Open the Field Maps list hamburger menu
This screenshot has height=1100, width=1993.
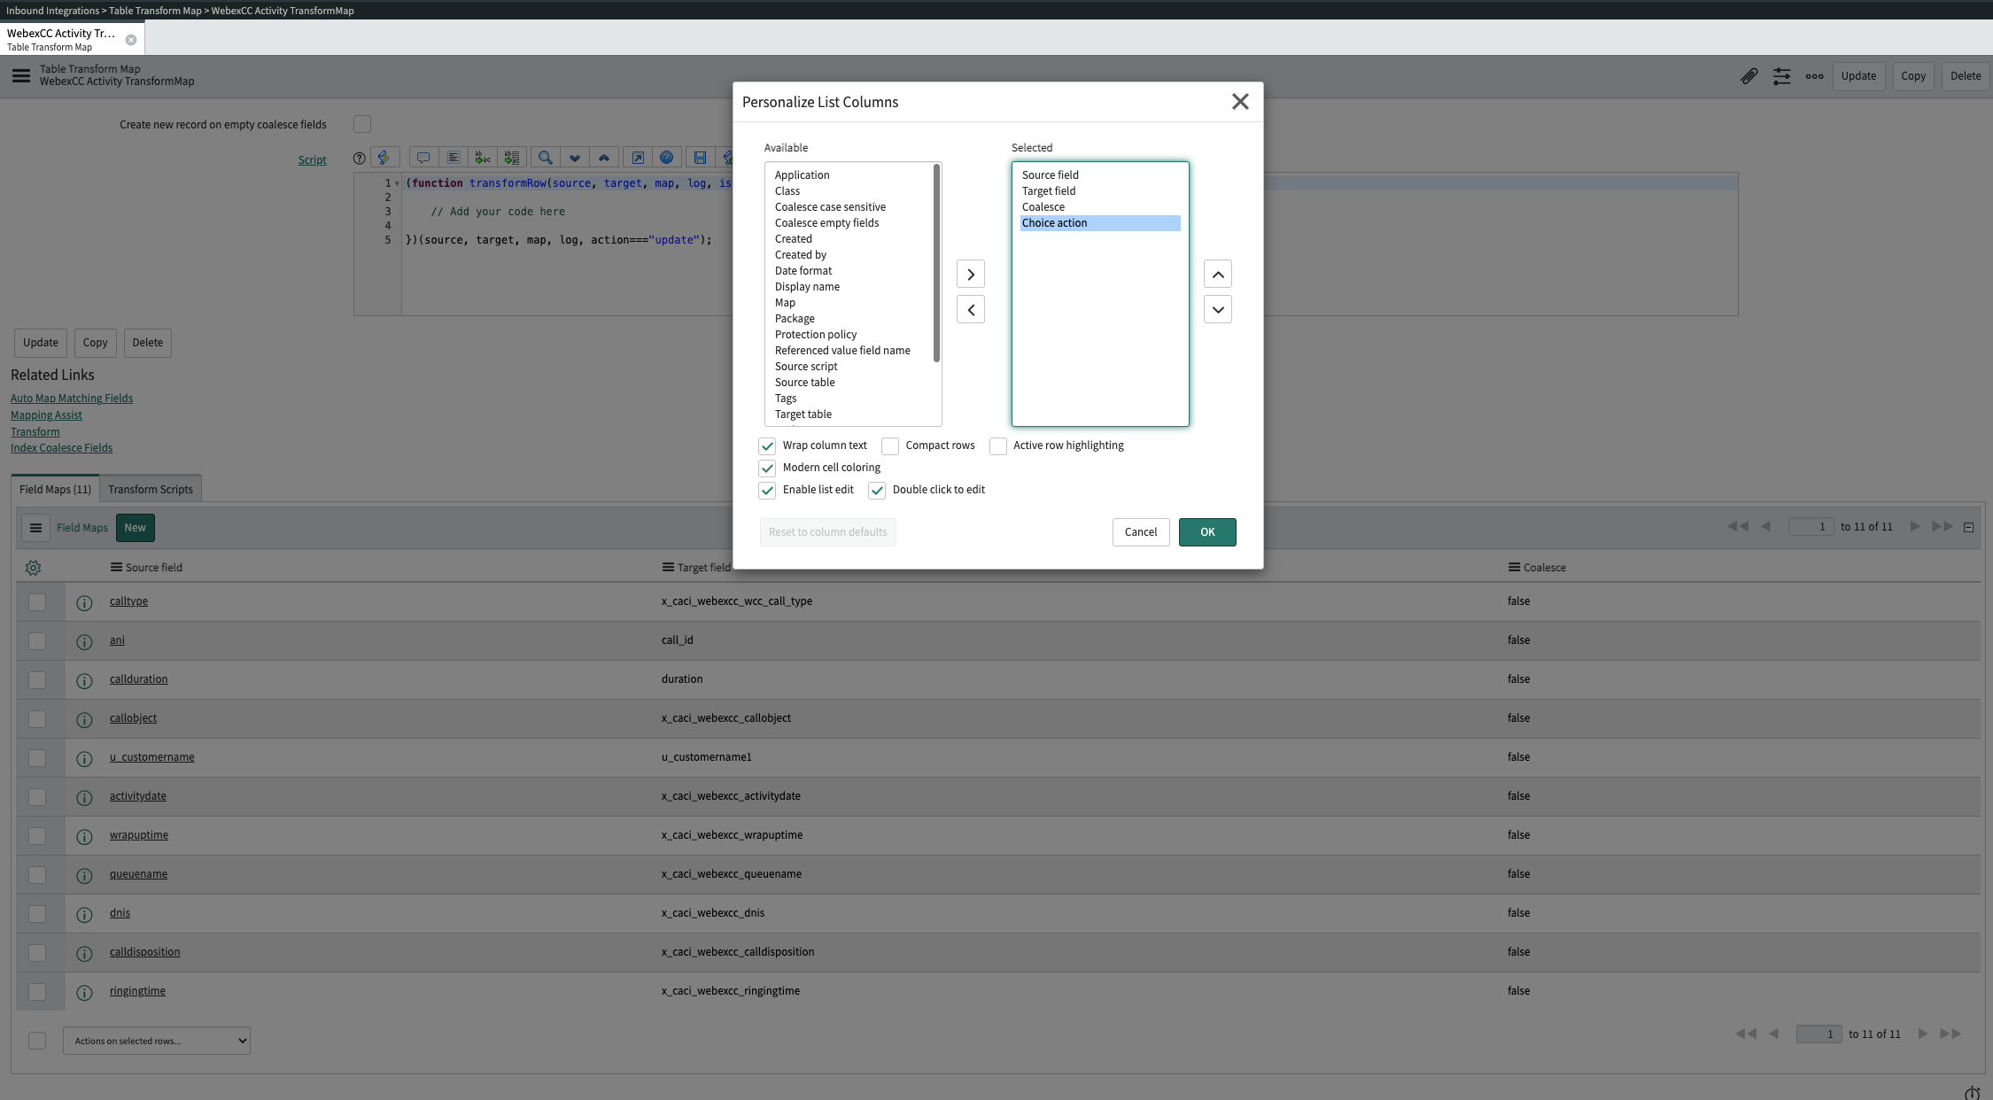(35, 528)
